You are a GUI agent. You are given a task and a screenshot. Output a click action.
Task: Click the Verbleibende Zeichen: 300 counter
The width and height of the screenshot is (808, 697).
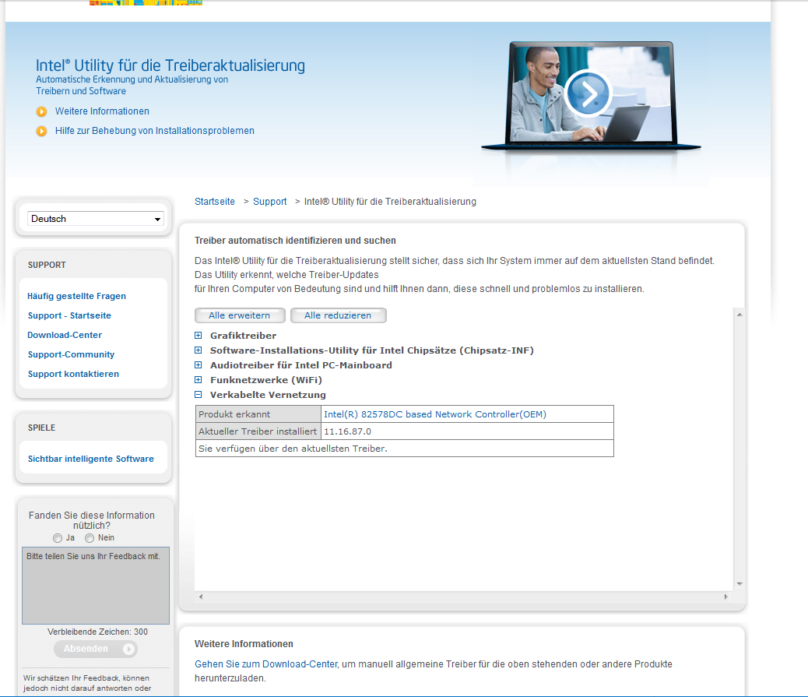tap(97, 632)
